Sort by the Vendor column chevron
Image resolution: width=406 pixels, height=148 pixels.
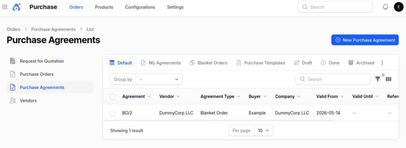178,96
